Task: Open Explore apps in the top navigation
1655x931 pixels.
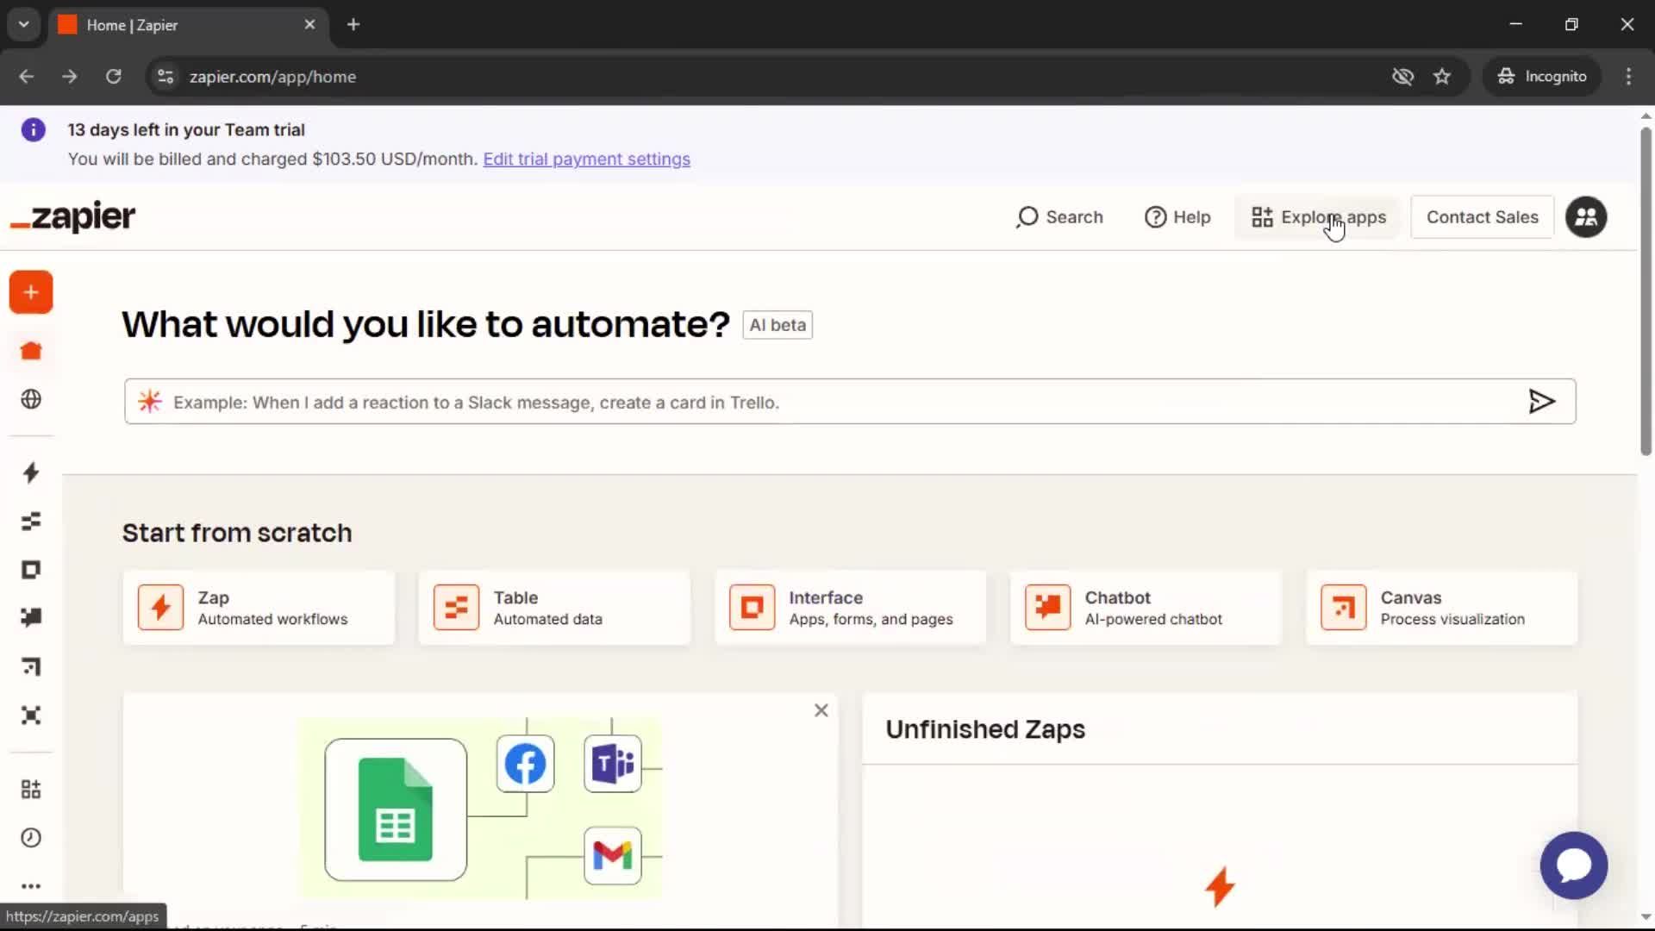Action: pyautogui.click(x=1319, y=217)
